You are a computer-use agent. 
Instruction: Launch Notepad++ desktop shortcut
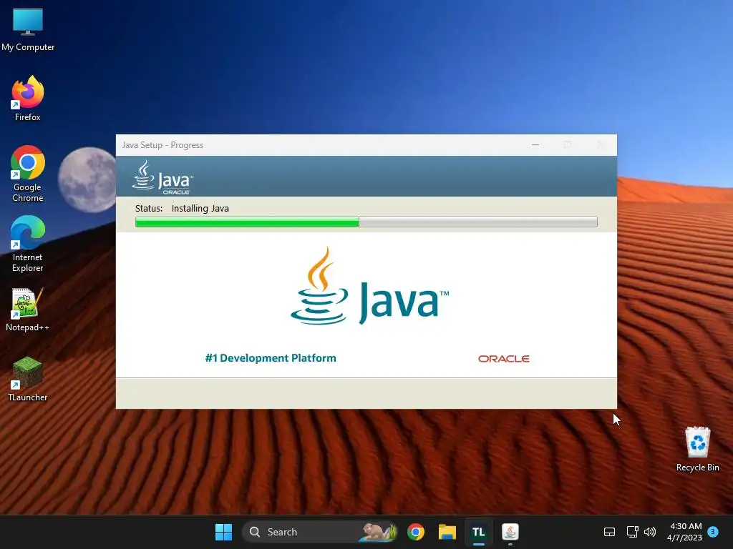(28, 309)
